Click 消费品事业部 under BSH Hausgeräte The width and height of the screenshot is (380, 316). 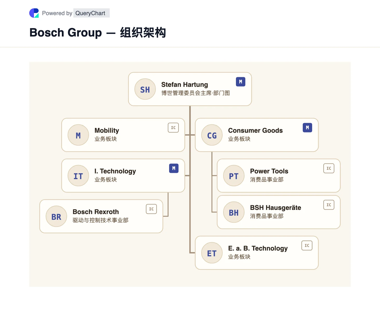point(267,216)
